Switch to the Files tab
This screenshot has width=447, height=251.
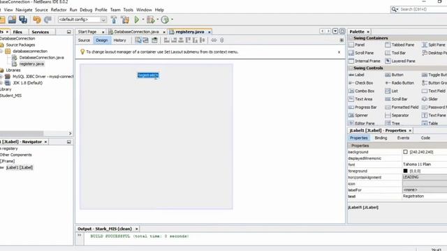coord(17,32)
